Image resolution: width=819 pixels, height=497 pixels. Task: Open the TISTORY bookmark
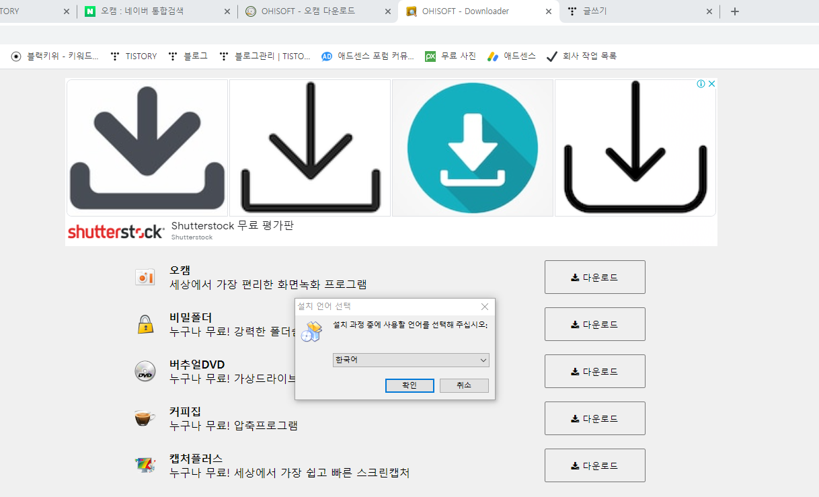point(133,56)
